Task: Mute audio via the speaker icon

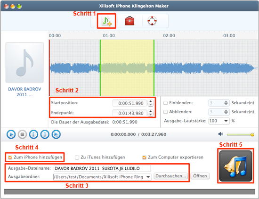Action: 221,134
